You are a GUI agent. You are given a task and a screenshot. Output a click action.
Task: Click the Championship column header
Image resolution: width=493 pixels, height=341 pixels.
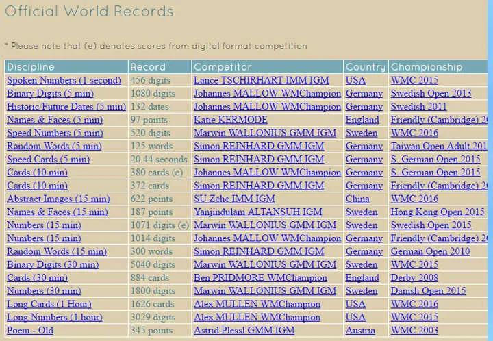point(438,67)
